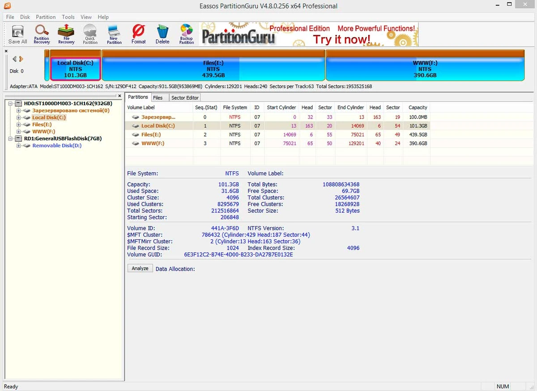Screen dimensions: 537x391
Task: Go to previous disk arrow
Action: point(14,59)
